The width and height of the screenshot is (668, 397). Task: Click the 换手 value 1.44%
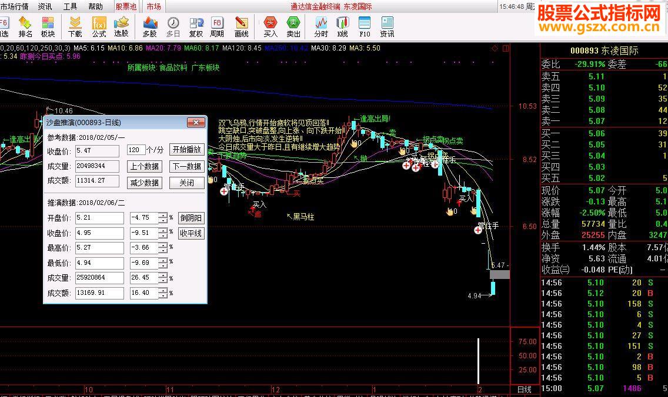[594, 247]
